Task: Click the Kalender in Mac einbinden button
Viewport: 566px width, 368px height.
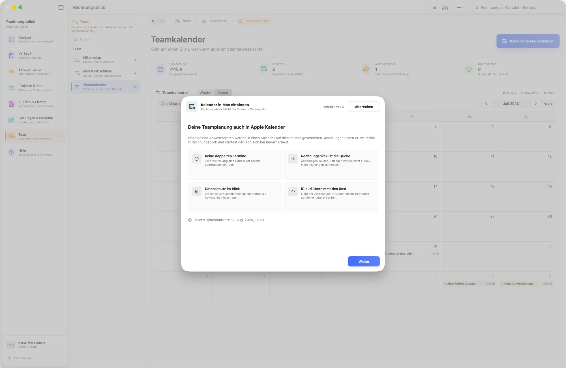Action: click(x=528, y=41)
